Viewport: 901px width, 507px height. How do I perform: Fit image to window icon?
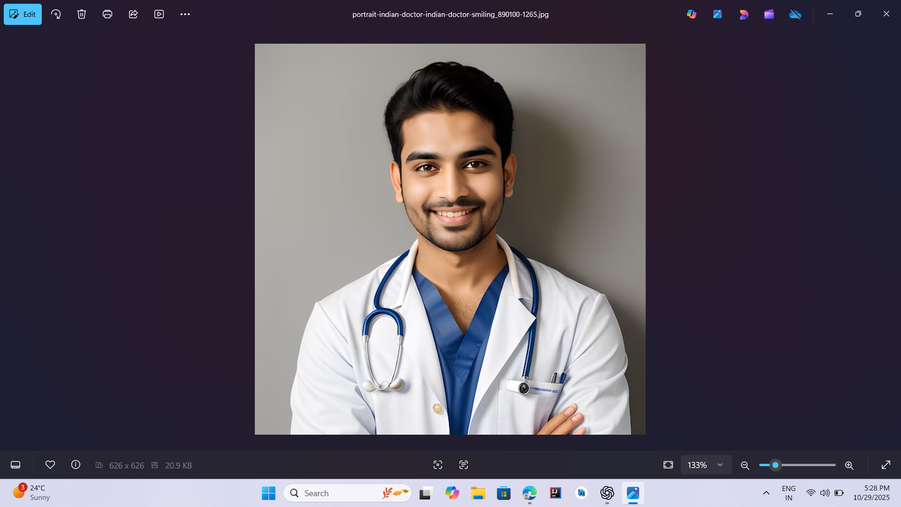[x=668, y=465]
